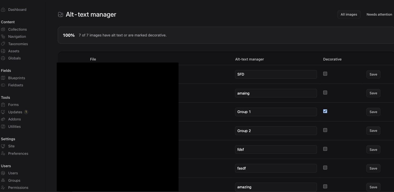Tick the Decorative box for Group 2
Screen dimensions: 394x192
click(x=325, y=130)
